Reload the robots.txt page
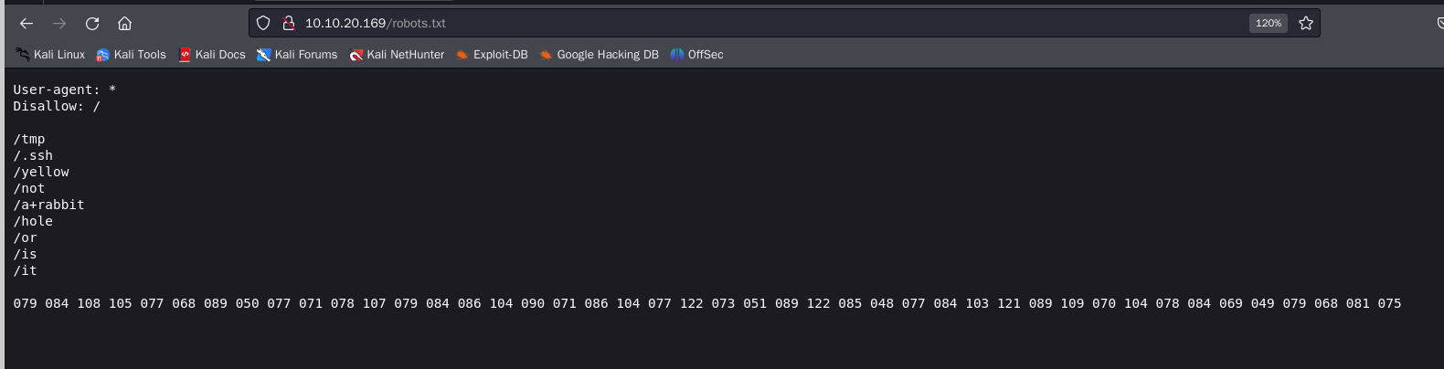The width and height of the screenshot is (1444, 369). (92, 23)
